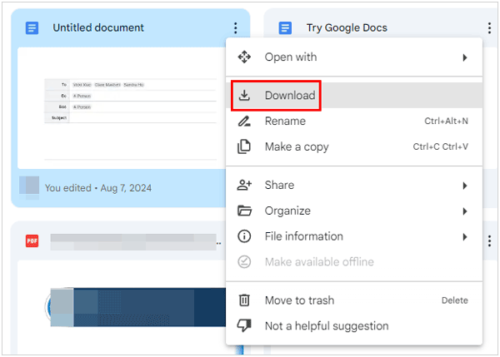500x357 pixels.
Task: Select the Open with menu entry
Action: tap(354, 57)
